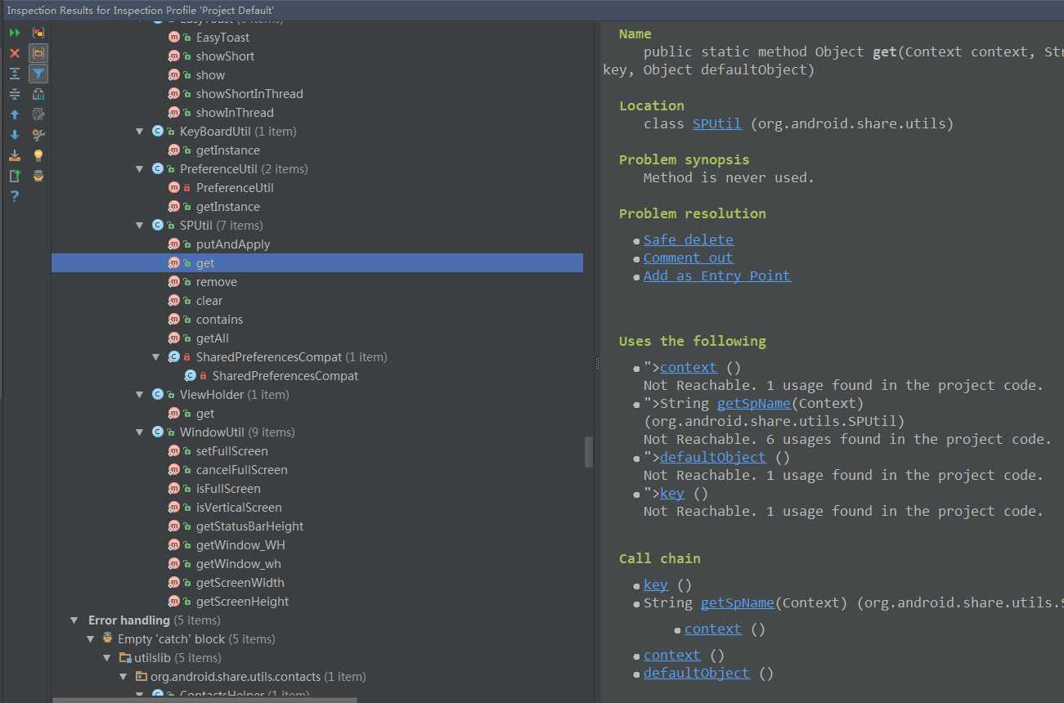Click the key link under Uses the following

click(x=672, y=493)
